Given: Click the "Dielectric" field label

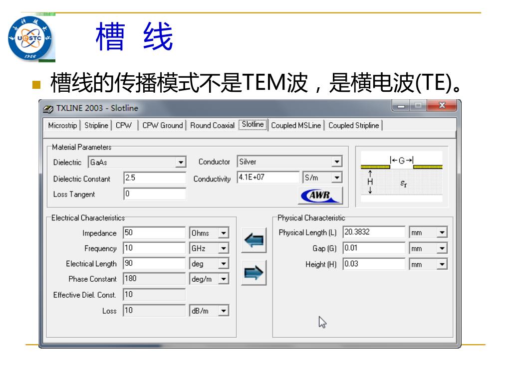Looking at the screenshot, I should [67, 162].
